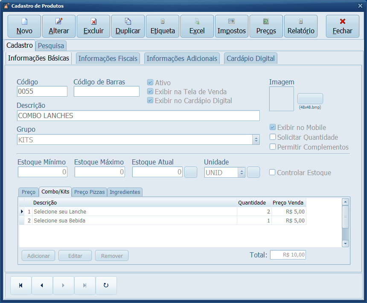
Task: Generate a Relatório report
Action: [x=301, y=26]
